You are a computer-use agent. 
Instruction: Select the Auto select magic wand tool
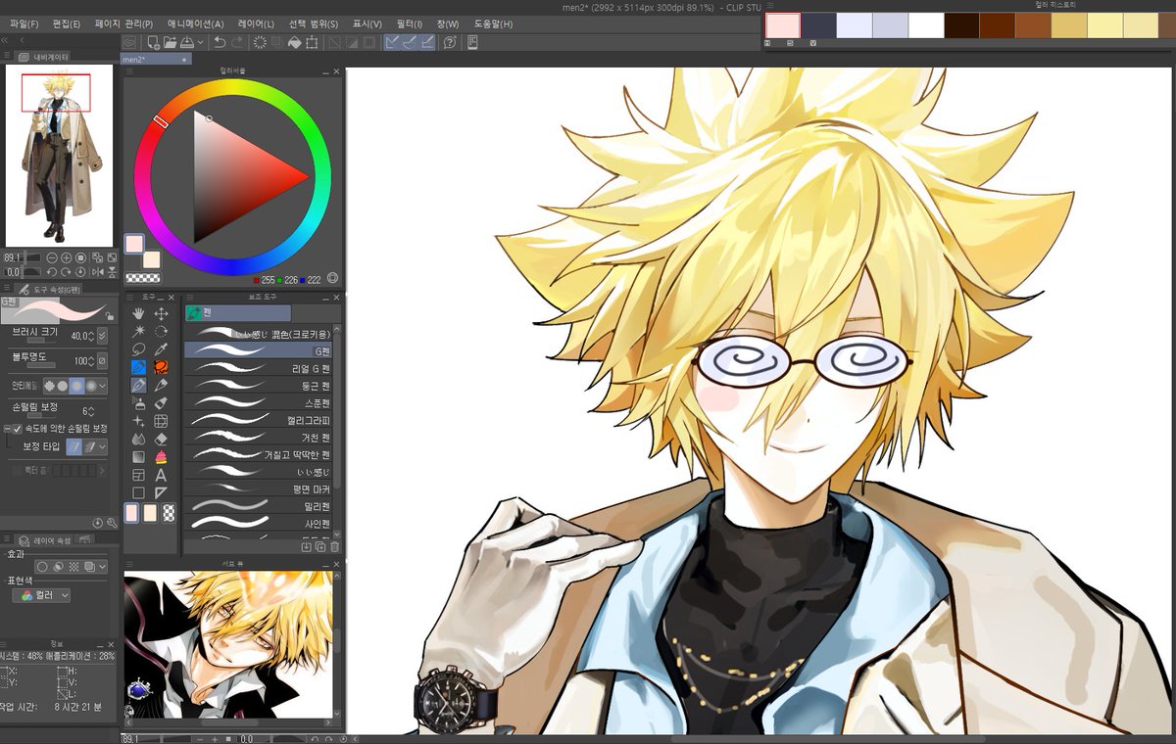[138, 331]
